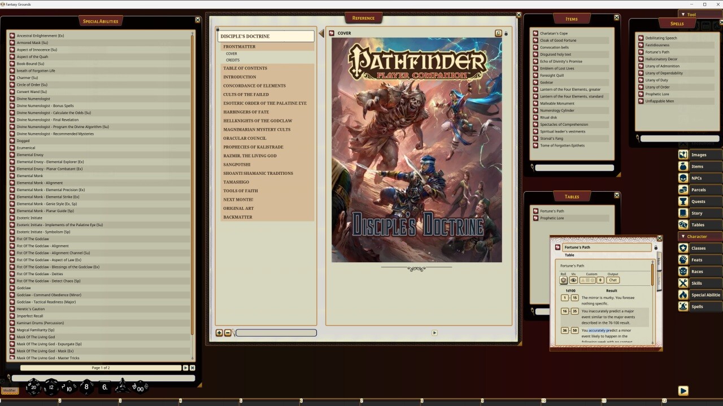The height and width of the screenshot is (406, 723).
Task: Open the Quests sidebar panel
Action: coord(699,201)
